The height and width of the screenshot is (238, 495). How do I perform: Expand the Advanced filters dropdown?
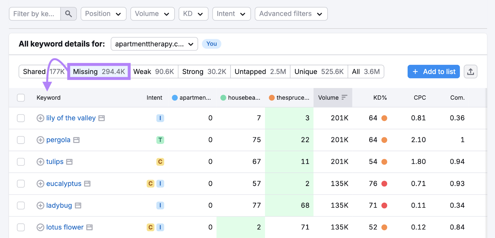(291, 14)
